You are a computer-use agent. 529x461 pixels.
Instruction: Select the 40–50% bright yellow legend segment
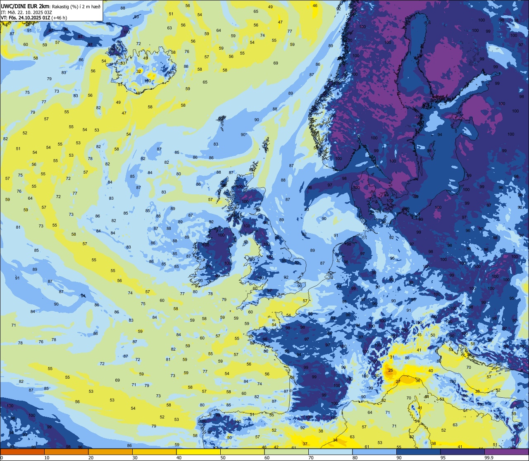click(198, 452)
